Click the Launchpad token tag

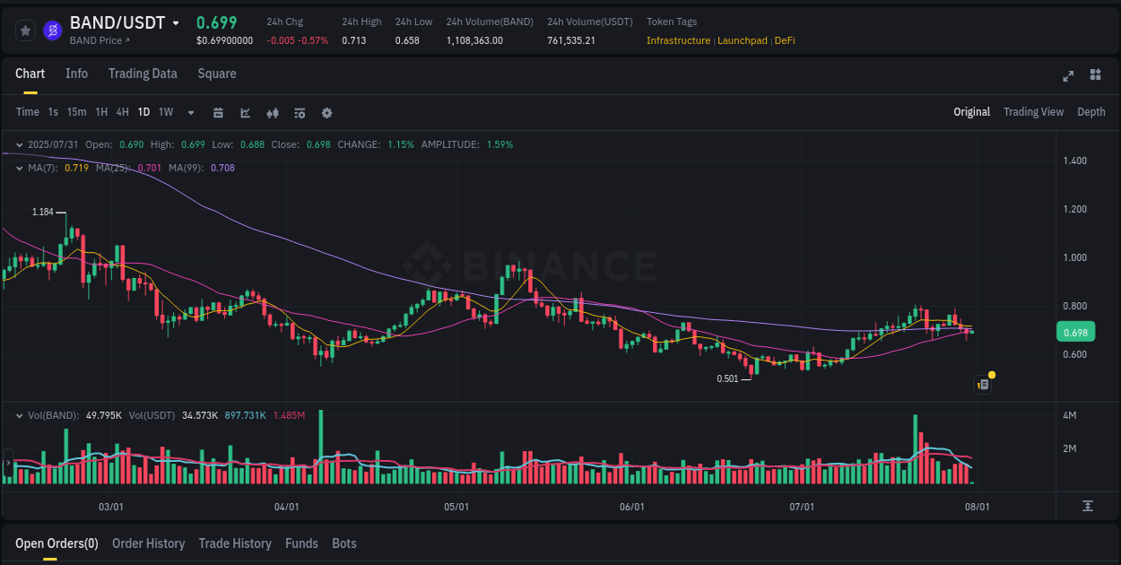click(742, 40)
